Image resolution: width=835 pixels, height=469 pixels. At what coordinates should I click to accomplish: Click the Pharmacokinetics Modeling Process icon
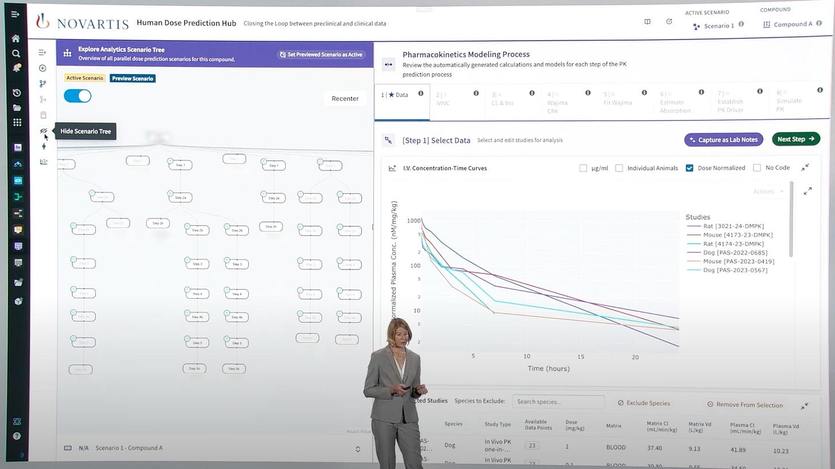coord(389,64)
